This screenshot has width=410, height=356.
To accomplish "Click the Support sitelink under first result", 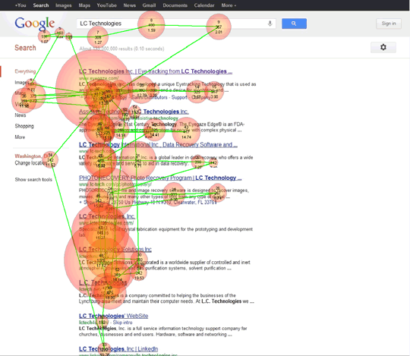I will pos(179,97).
